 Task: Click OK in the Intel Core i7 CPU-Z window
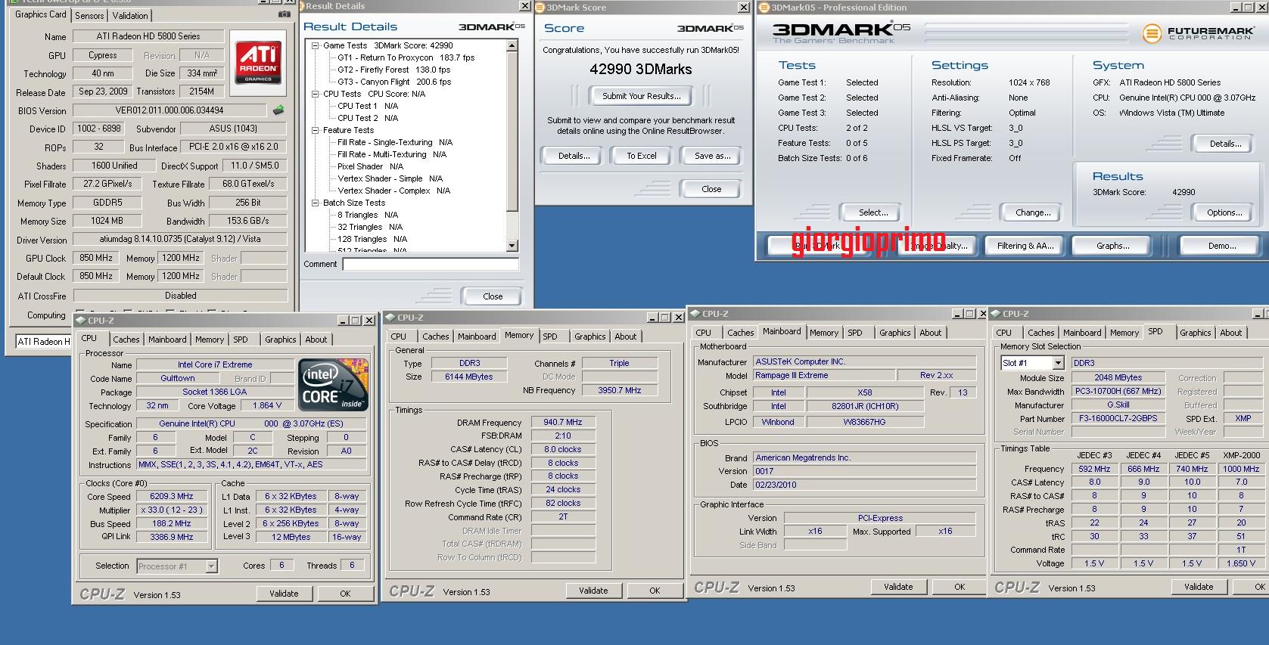pyautogui.click(x=345, y=594)
